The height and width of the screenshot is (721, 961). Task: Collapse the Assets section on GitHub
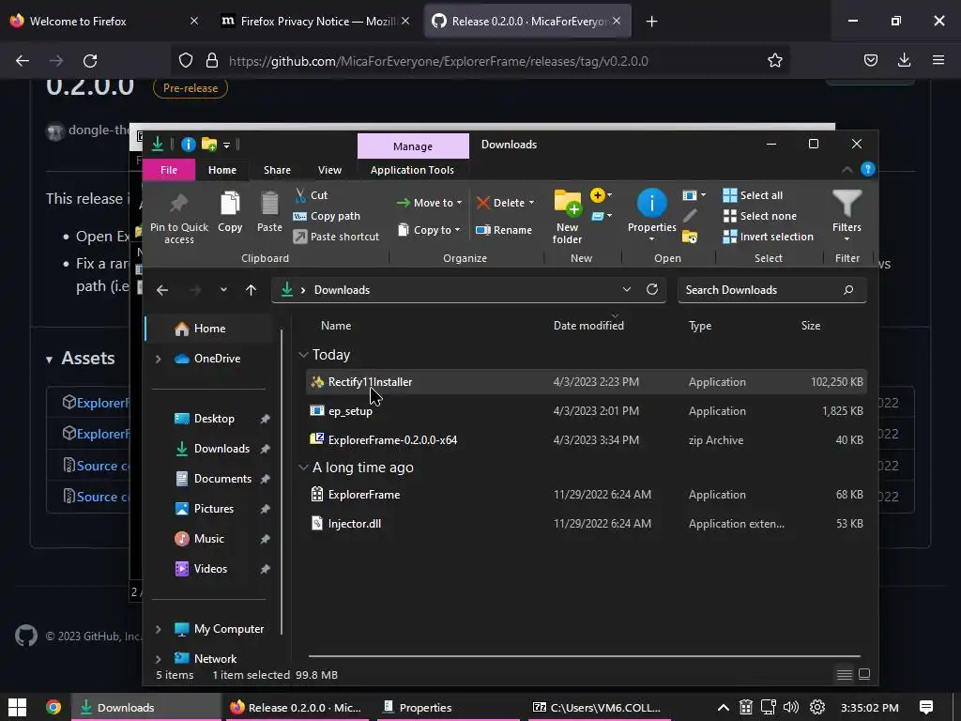pyautogui.click(x=49, y=360)
